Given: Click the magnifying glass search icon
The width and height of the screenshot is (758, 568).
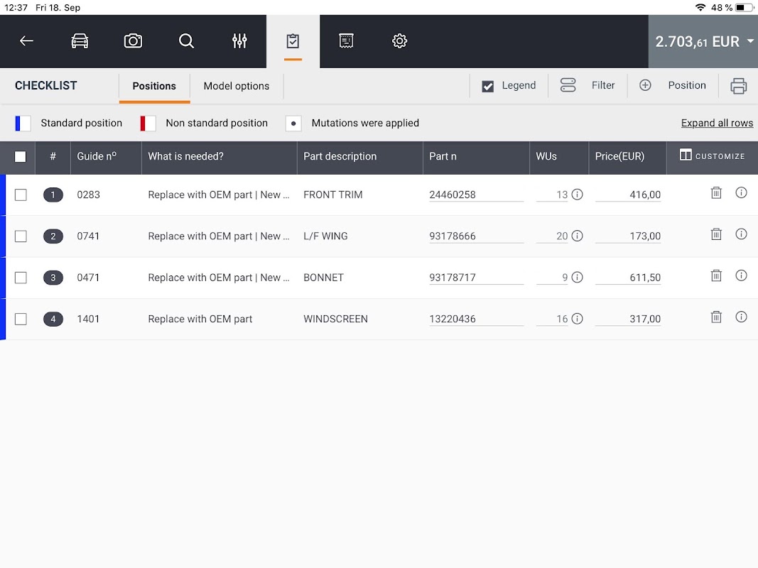Looking at the screenshot, I should pos(186,41).
